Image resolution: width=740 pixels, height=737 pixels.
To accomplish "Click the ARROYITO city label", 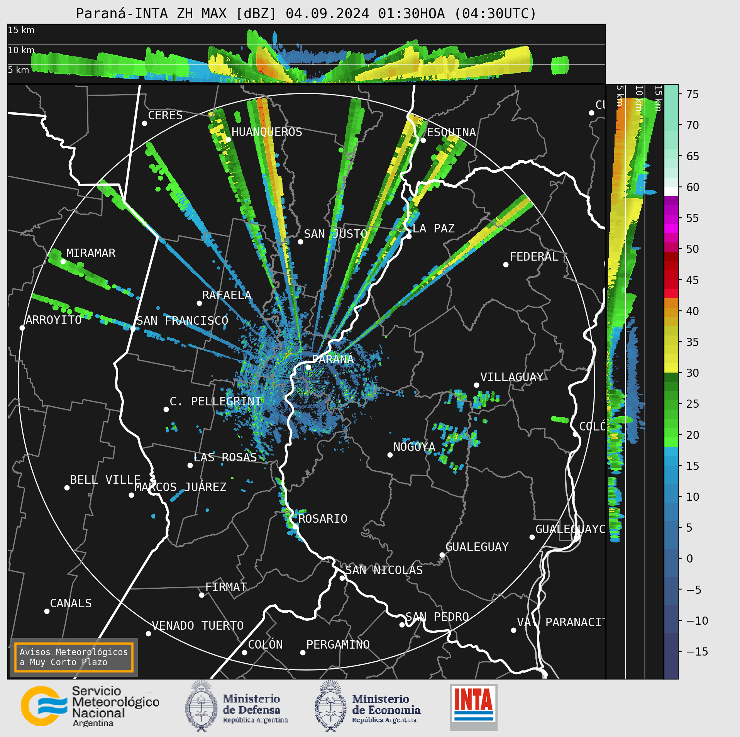I will (54, 320).
